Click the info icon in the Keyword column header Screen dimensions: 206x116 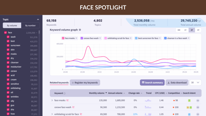[64, 93]
